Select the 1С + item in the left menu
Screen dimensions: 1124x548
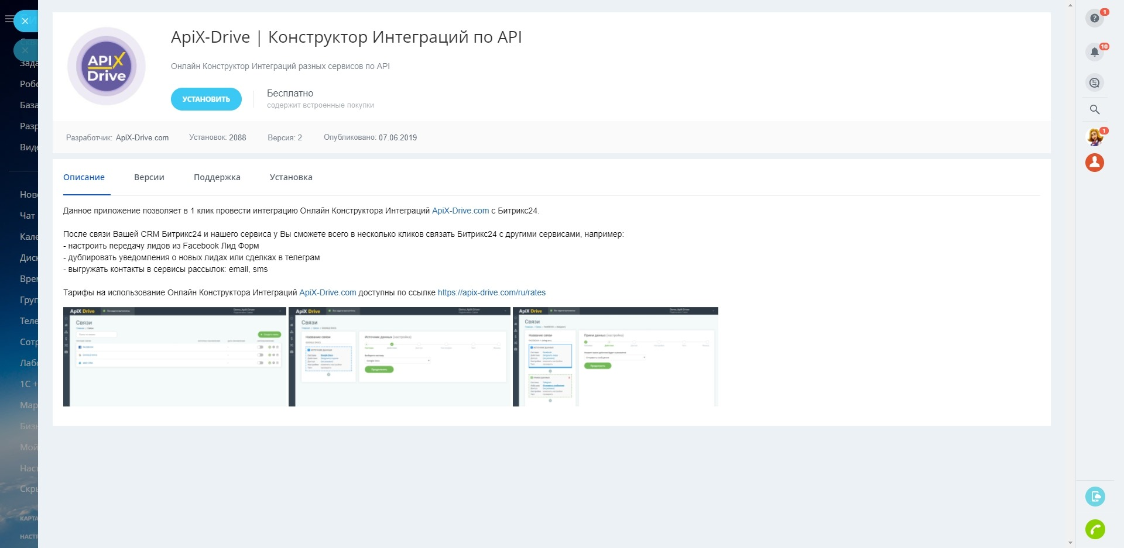[29, 384]
